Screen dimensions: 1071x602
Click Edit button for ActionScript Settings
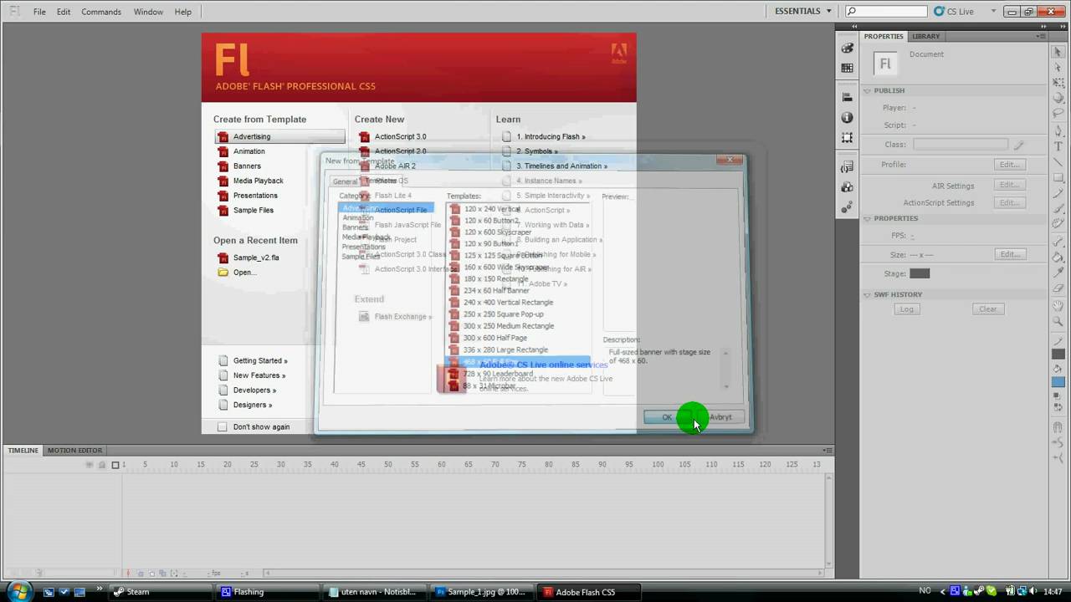pyautogui.click(x=1010, y=202)
